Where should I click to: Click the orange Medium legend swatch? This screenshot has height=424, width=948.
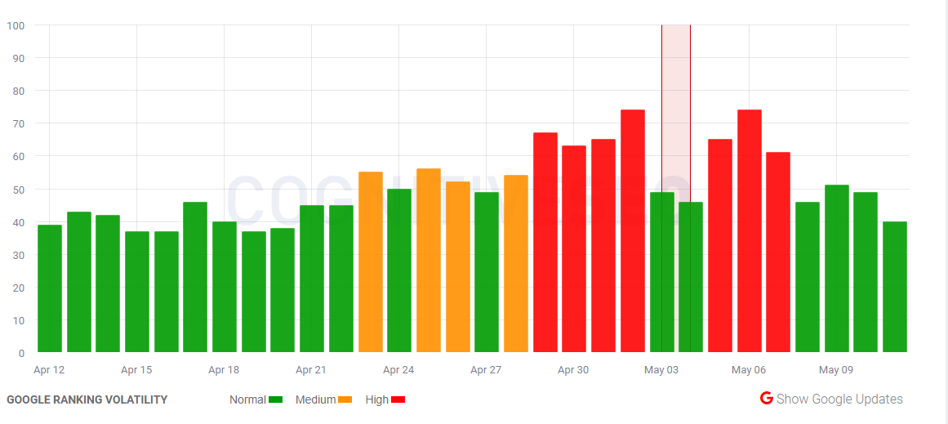coord(345,399)
